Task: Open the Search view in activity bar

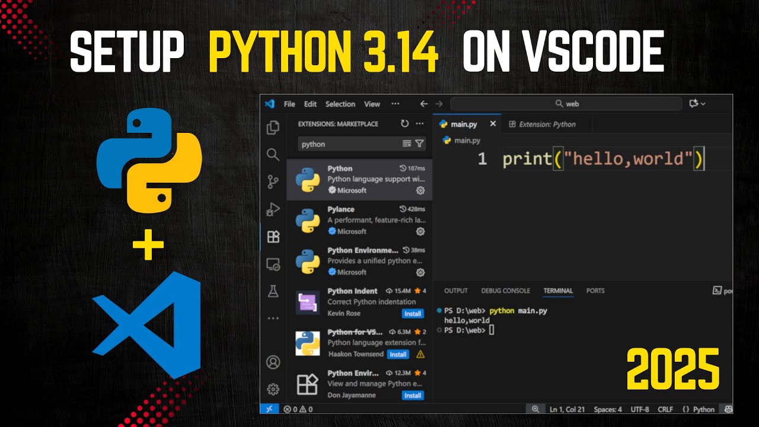Action: tap(273, 155)
